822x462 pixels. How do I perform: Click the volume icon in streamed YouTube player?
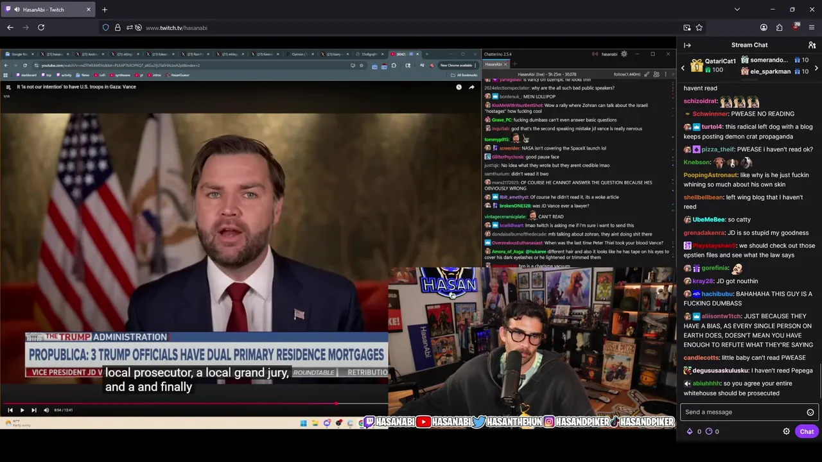pos(46,410)
